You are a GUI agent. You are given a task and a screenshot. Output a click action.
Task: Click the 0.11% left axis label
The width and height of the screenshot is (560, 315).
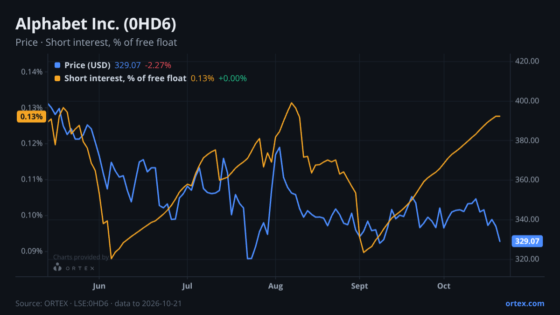[32, 179]
